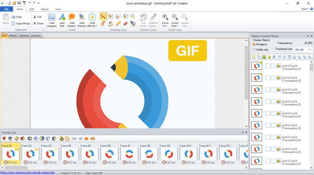The height and width of the screenshot is (175, 314).
Task: Switch to the View ribbon tab
Action: tap(58, 9)
